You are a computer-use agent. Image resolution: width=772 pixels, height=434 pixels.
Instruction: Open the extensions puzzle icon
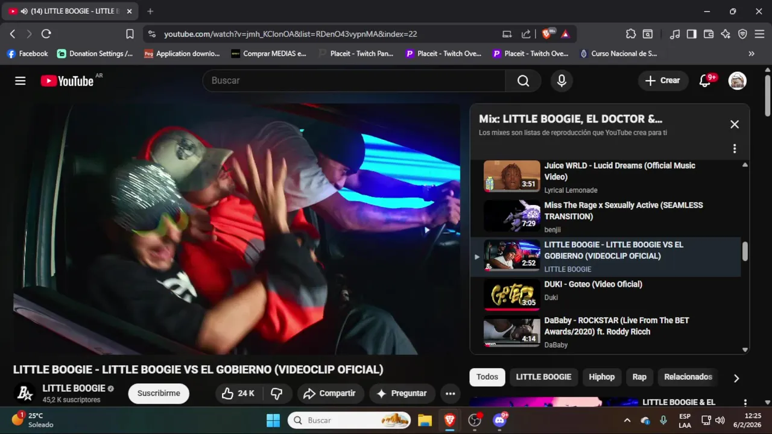pyautogui.click(x=631, y=34)
